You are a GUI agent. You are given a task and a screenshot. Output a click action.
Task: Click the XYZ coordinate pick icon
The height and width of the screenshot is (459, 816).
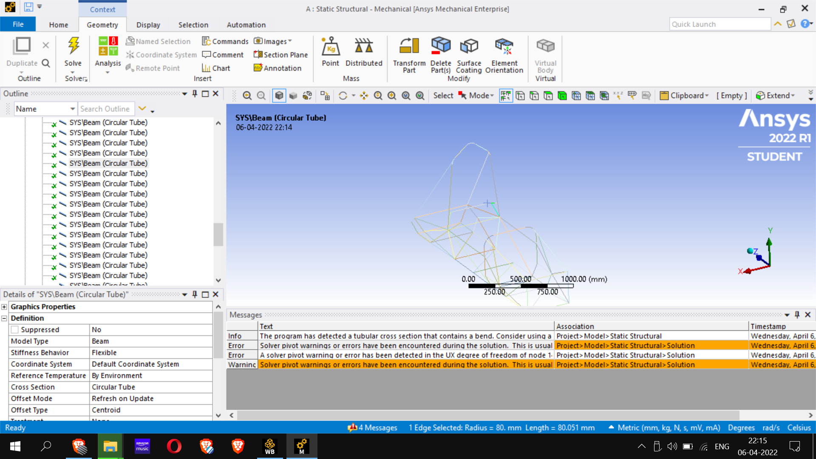618,96
